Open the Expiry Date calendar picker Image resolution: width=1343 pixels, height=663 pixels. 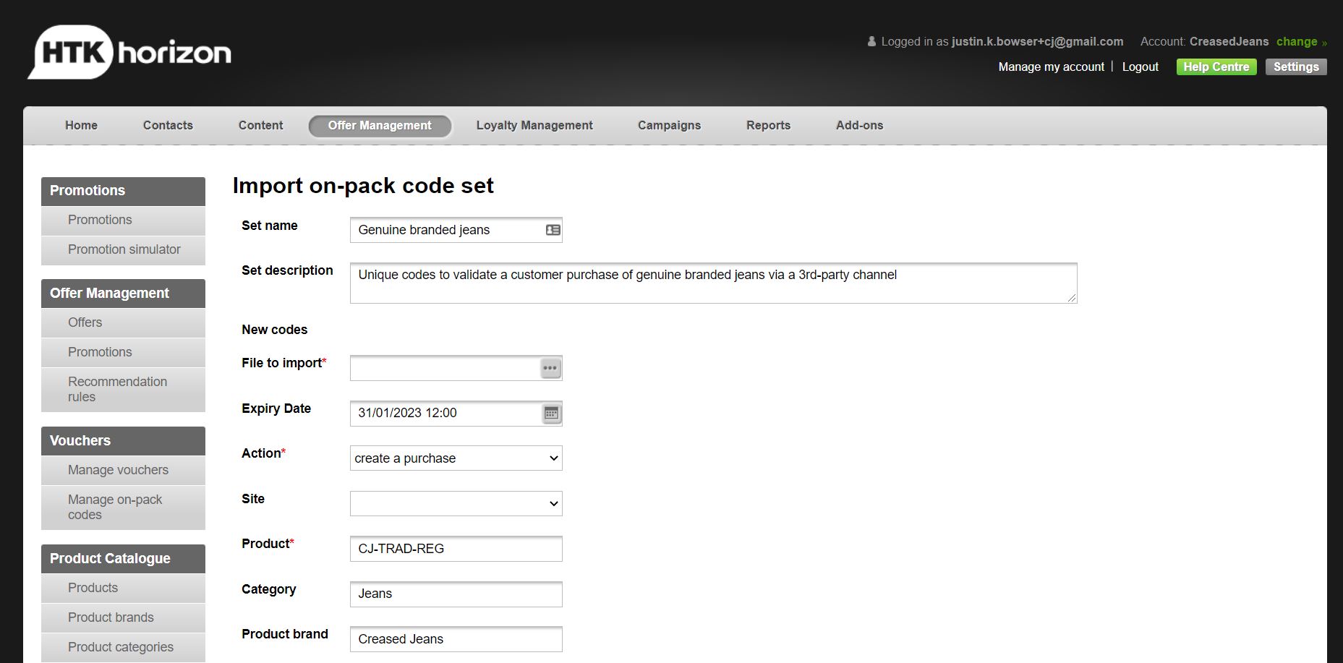coord(551,414)
